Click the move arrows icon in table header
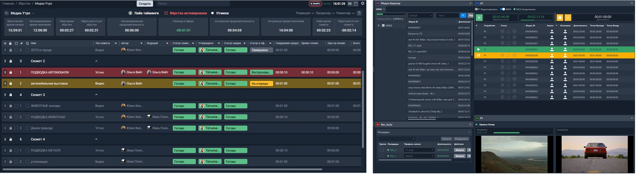638x174 pixels. 5,43
